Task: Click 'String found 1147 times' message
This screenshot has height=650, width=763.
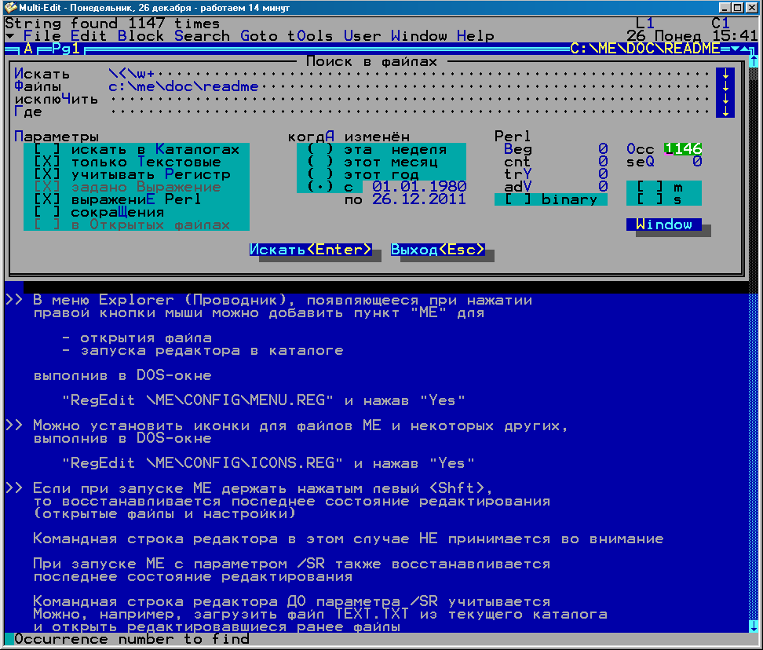Action: [x=112, y=24]
